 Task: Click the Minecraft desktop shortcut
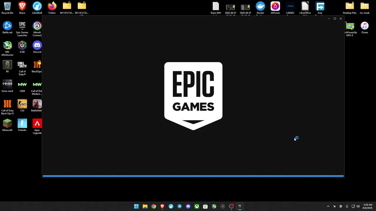(7, 125)
